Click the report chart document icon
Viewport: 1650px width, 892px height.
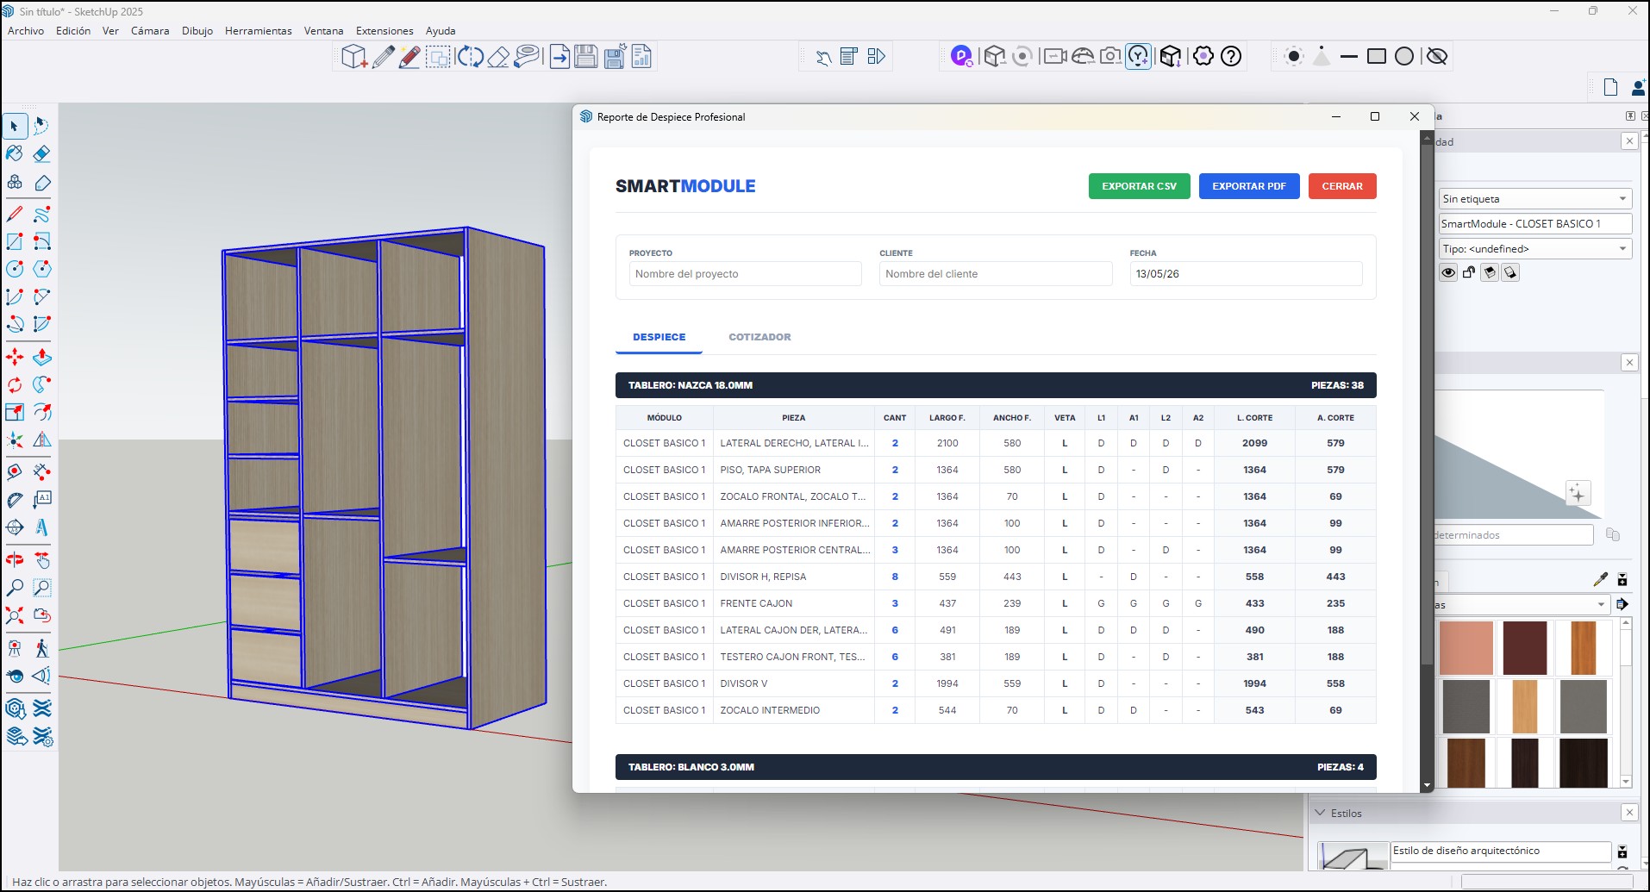[641, 57]
